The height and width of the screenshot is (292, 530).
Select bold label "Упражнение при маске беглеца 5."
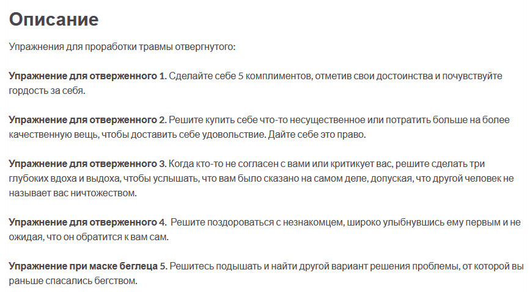[x=87, y=266]
